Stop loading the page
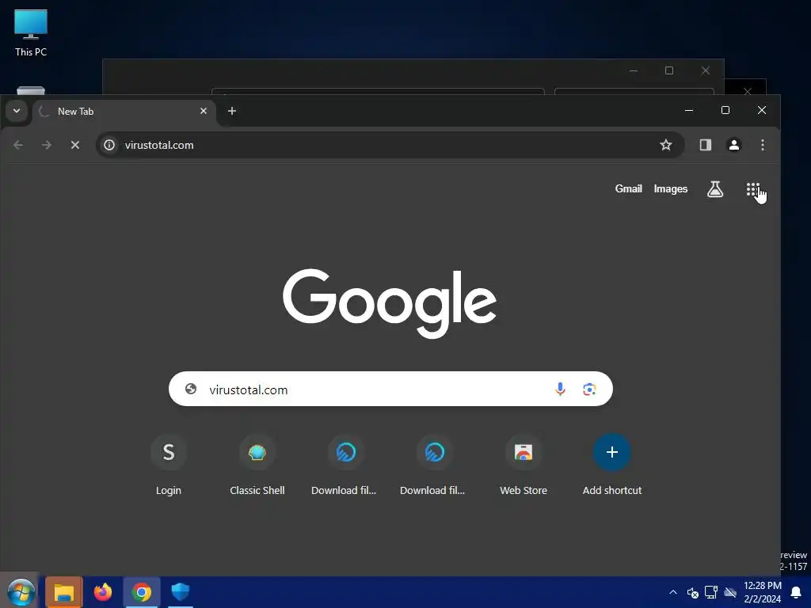This screenshot has width=811, height=608. tap(75, 145)
